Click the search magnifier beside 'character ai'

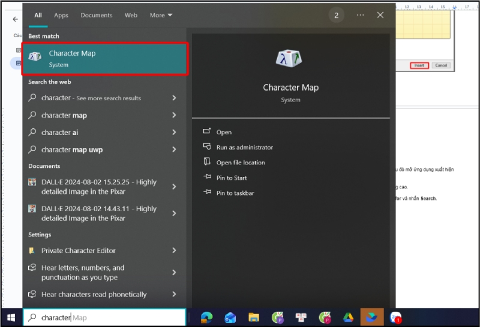32,132
